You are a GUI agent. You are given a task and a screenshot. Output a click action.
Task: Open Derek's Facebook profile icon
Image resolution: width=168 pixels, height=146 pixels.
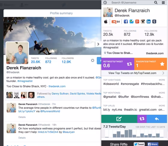tap(126, 22)
